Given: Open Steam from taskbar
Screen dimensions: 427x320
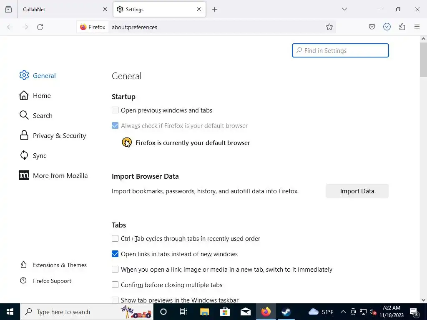Looking at the screenshot, I should [286, 312].
